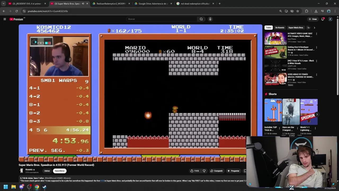Open Gero Arias vs Tomás Mazza thumbnail
Viewport: 339px width, 191px height.
(275, 79)
